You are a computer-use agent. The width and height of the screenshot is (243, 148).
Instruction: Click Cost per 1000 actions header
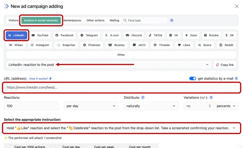tap(30, 147)
